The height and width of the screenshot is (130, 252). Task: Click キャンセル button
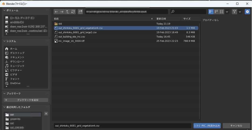click(236, 126)
